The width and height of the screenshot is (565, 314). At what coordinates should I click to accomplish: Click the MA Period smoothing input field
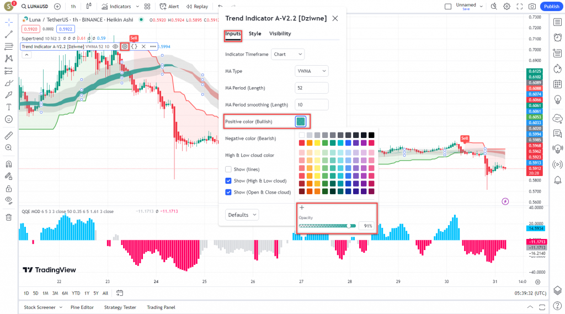(311, 104)
